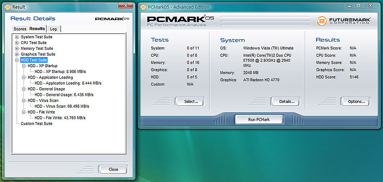Screen dimensions: 383x182
Task: Expand the CPU Test Suite node
Action: coord(17,43)
